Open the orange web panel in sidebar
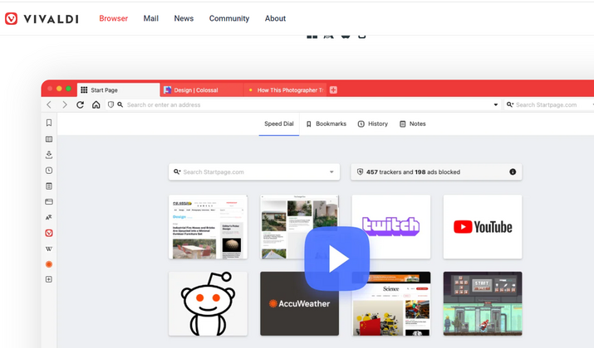This screenshot has height=348, width=594. (x=49, y=264)
